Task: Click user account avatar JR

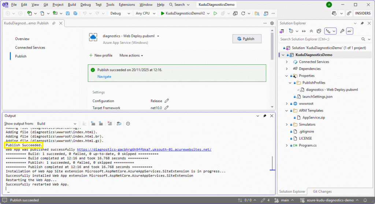Action: point(329,4)
